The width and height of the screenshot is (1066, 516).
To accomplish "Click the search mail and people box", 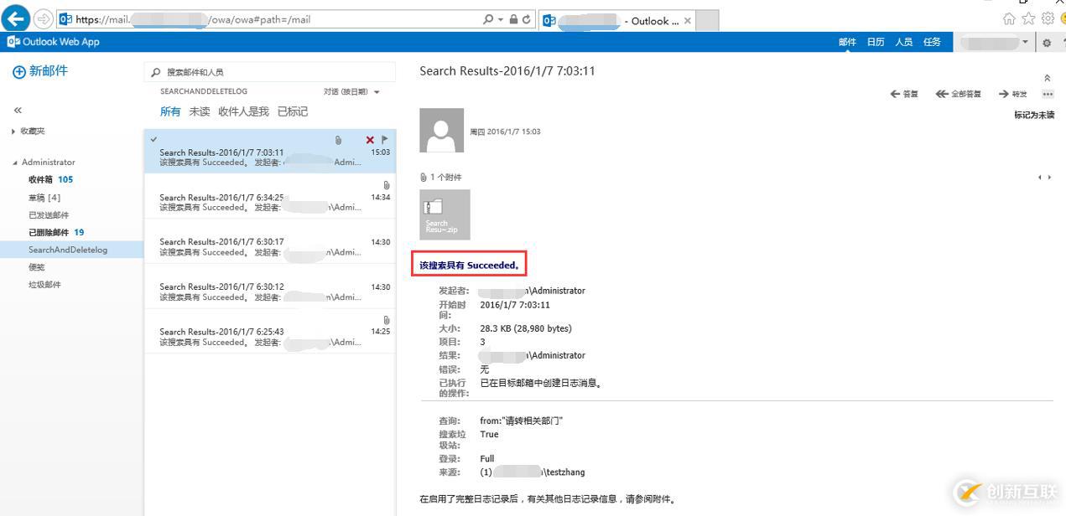I will [269, 72].
